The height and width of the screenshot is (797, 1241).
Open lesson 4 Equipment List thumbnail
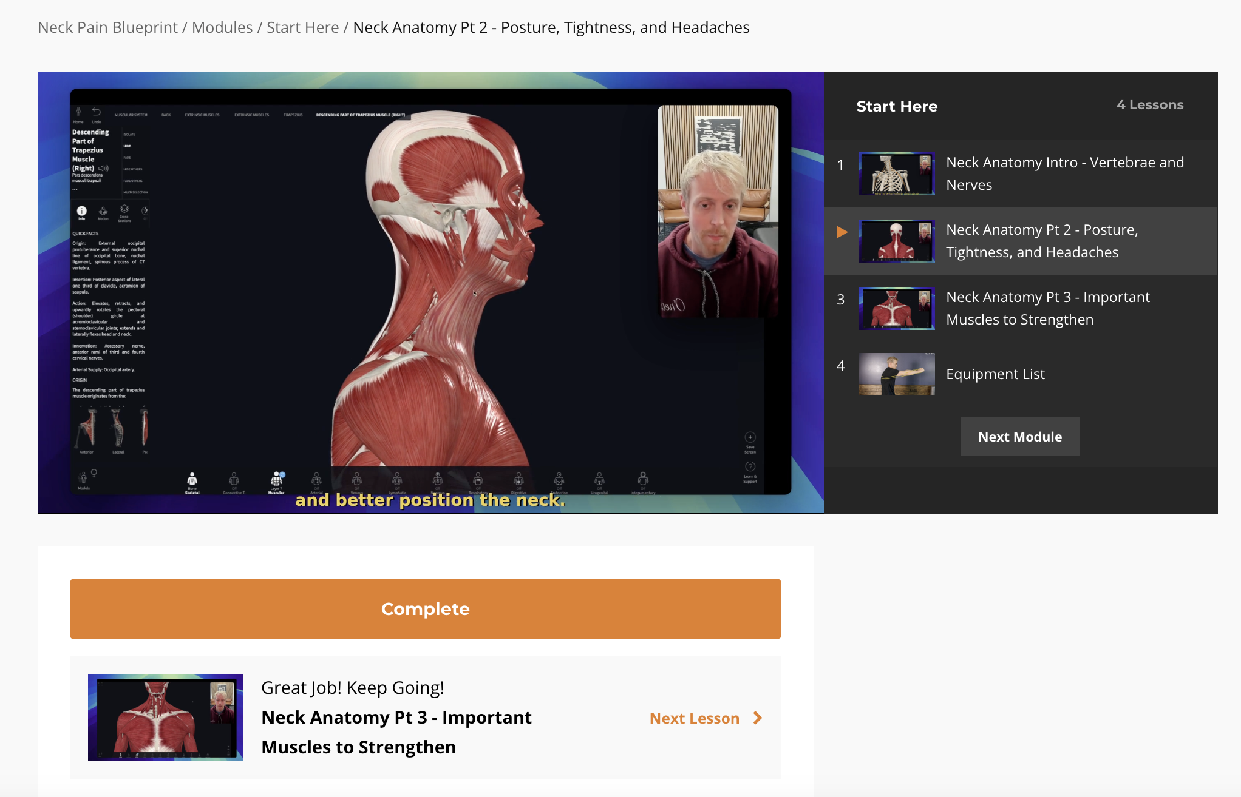896,374
